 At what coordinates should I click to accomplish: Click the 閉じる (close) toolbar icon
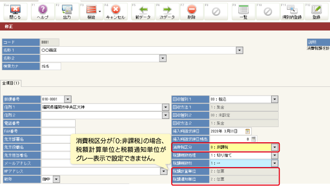(x=15, y=12)
